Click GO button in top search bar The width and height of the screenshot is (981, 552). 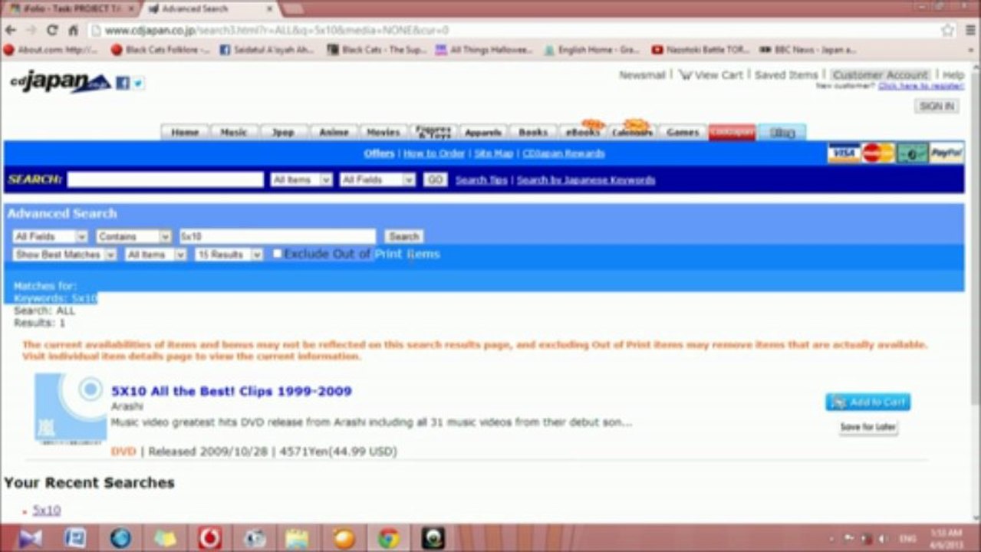click(x=435, y=179)
